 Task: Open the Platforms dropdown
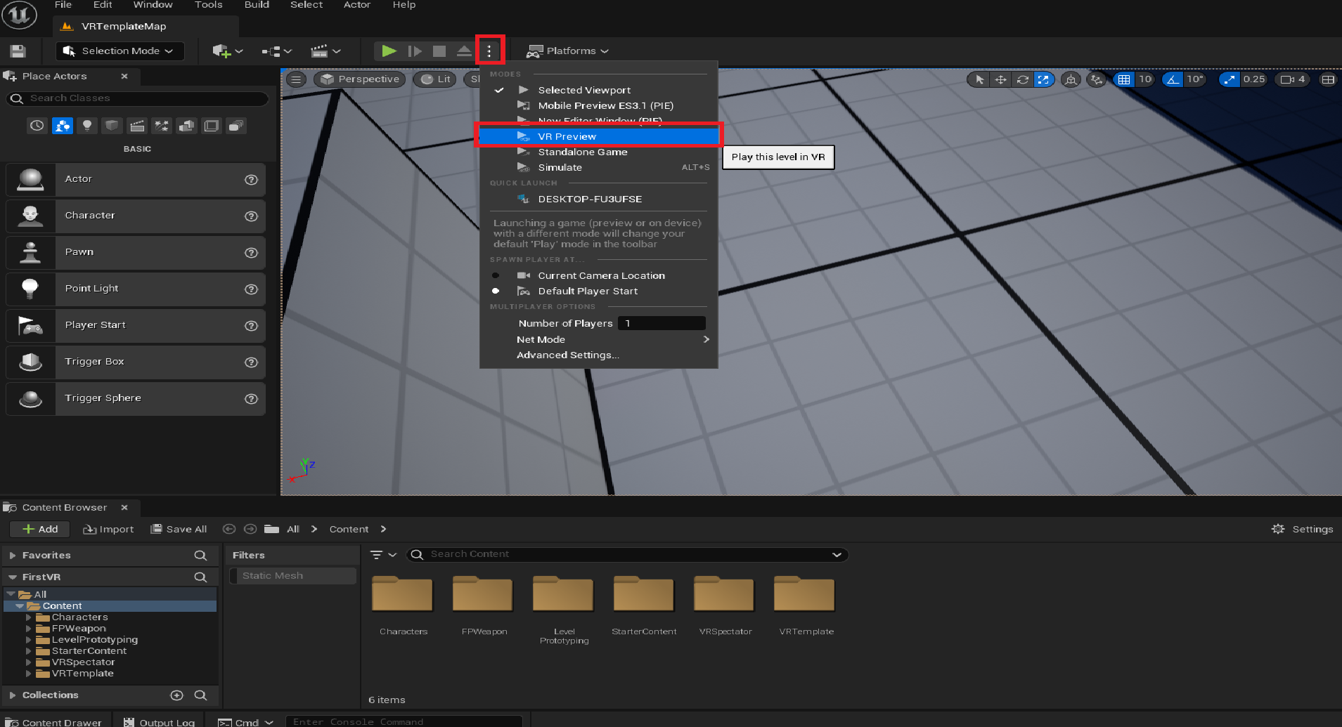click(568, 51)
